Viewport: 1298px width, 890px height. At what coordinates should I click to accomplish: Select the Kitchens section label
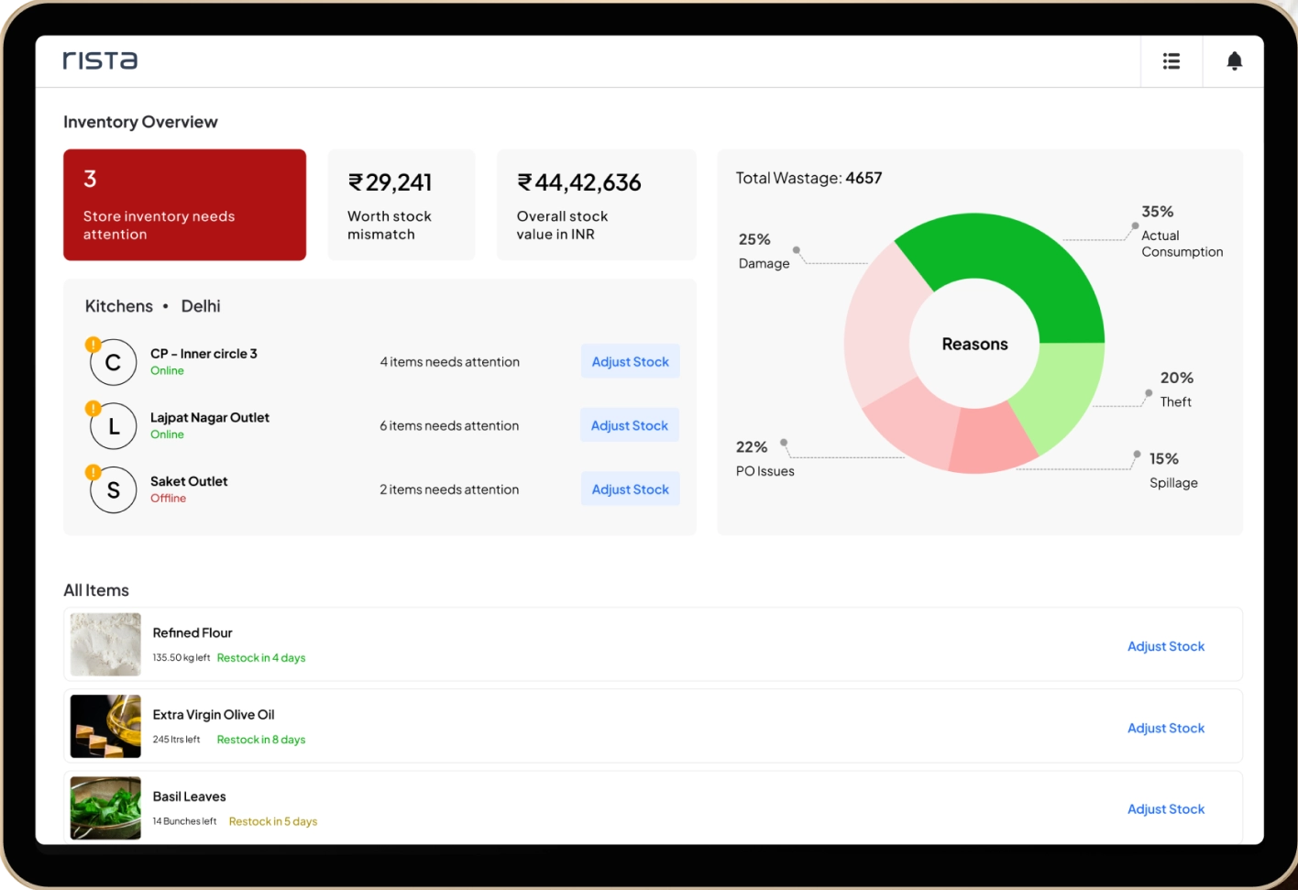118,305
